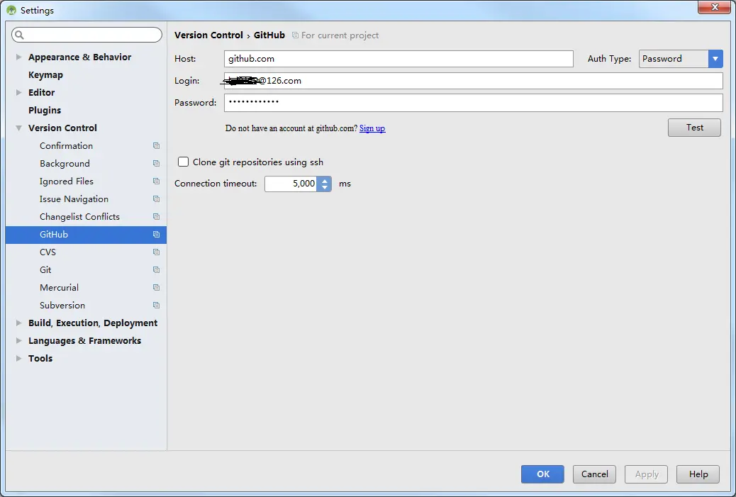Select the GitHub settings entry

click(x=86, y=235)
